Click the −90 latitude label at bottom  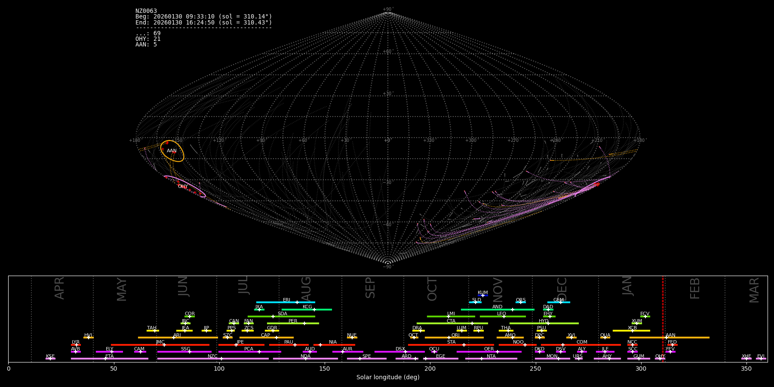coord(387,267)
